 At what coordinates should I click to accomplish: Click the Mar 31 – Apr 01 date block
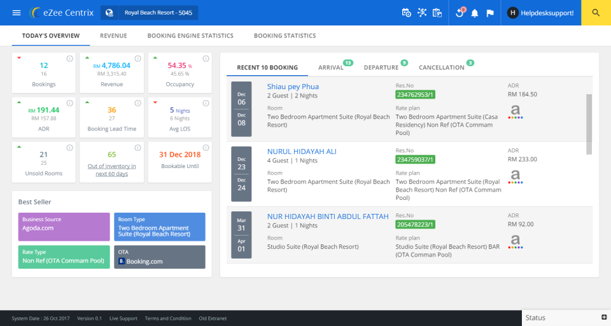point(242,235)
